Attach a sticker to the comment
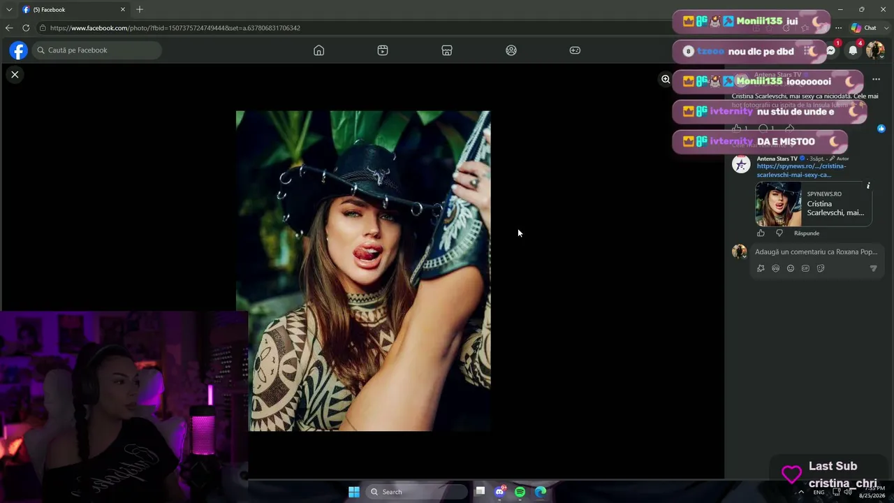 coord(821,268)
